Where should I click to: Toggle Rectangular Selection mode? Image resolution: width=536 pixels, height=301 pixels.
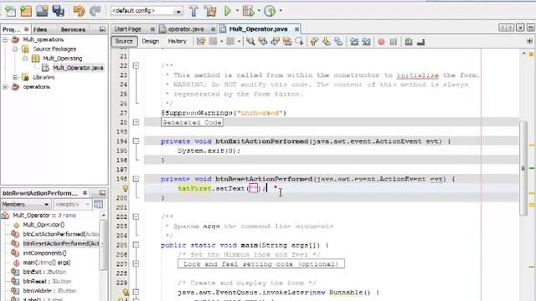pos(300,42)
